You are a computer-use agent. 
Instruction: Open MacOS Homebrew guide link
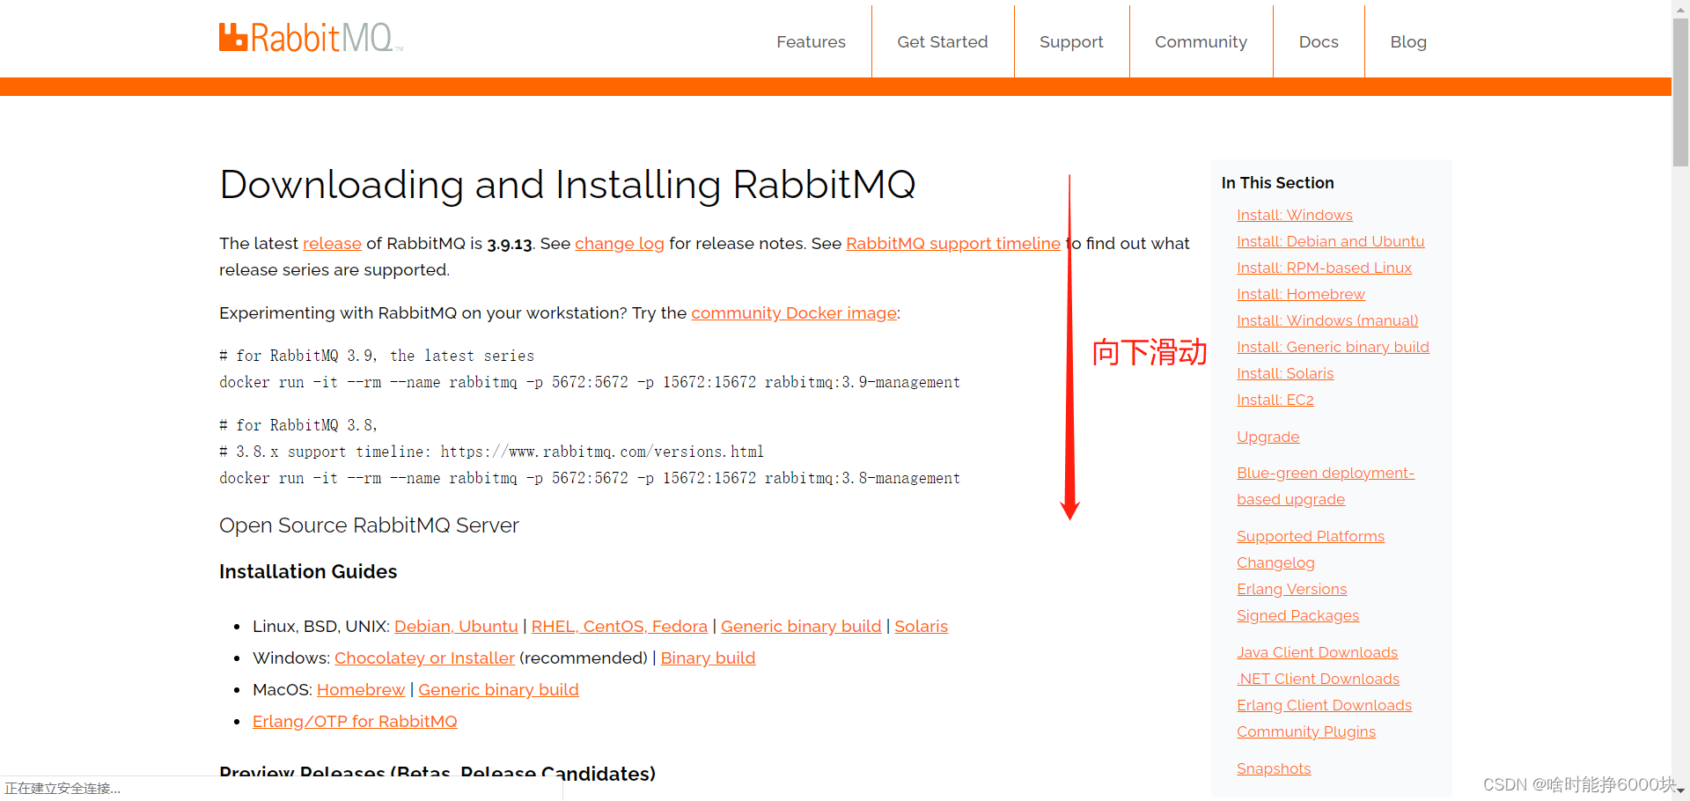click(x=361, y=689)
